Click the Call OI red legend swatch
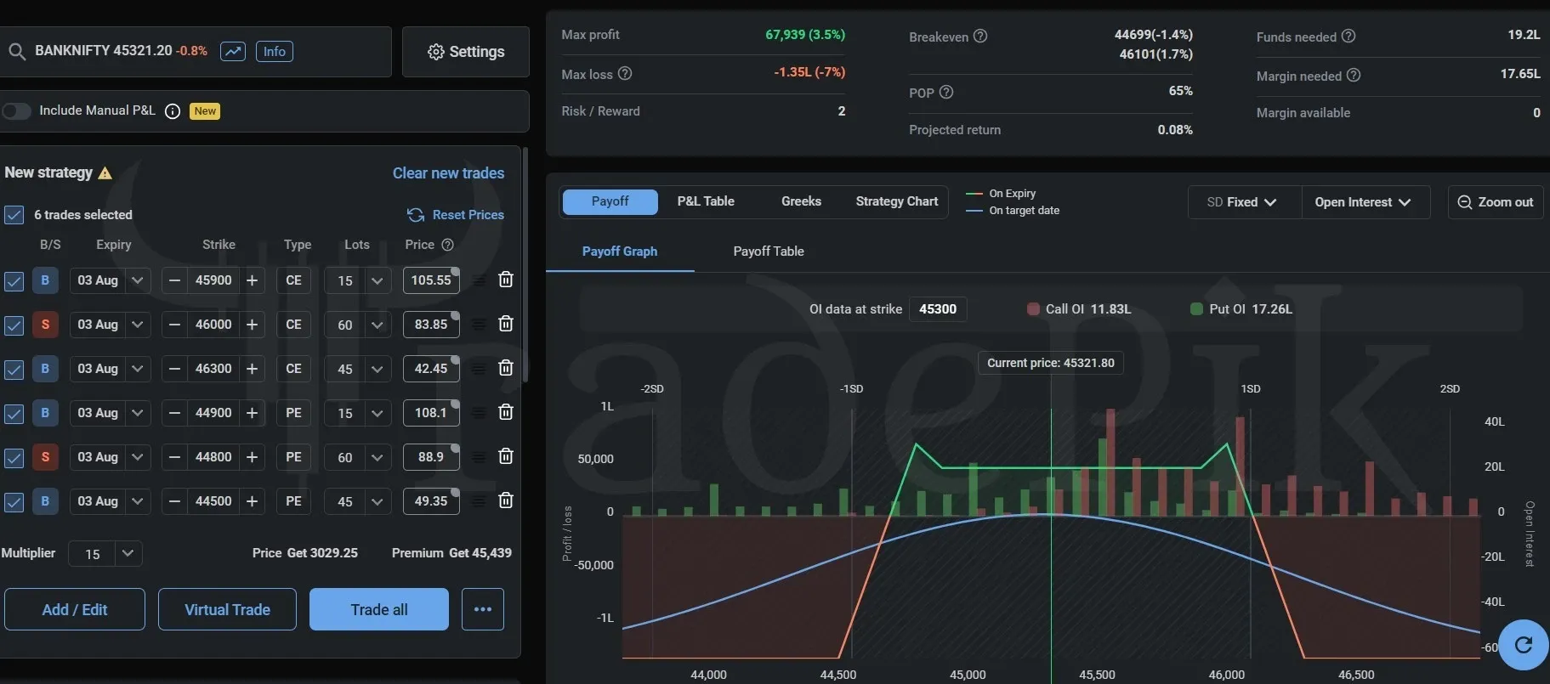The height and width of the screenshot is (684, 1550). point(1033,309)
